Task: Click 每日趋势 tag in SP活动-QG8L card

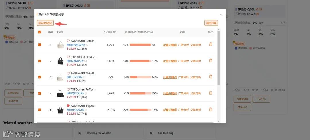Action: coord(239,44)
